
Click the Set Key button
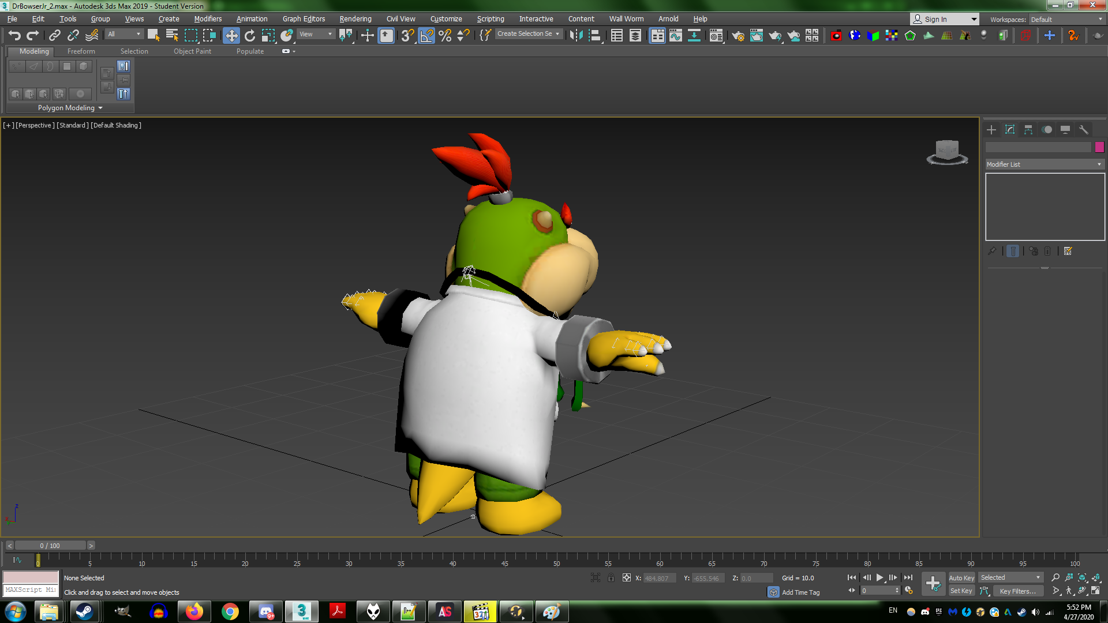pos(961,591)
